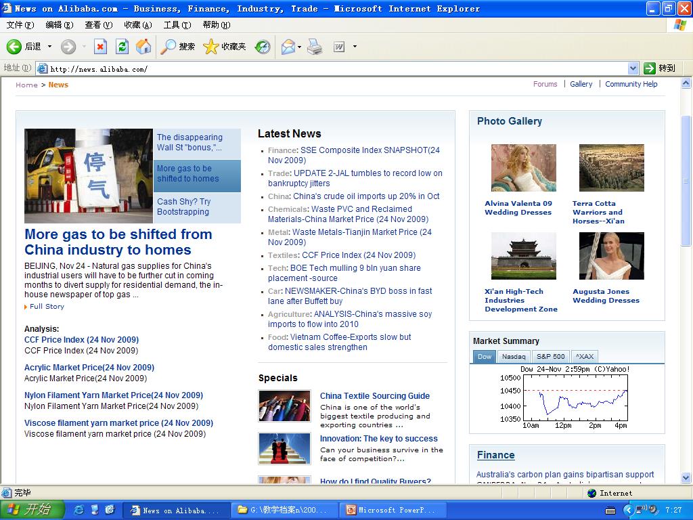
Task: Open the 文件(F) menu
Action: pyautogui.click(x=20, y=25)
